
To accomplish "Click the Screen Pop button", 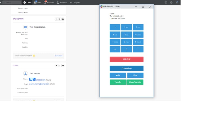I will point(126,68).
